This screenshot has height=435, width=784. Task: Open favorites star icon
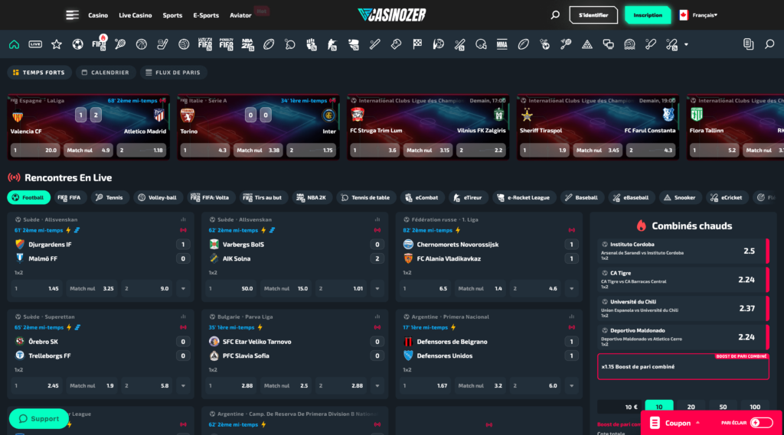57,44
